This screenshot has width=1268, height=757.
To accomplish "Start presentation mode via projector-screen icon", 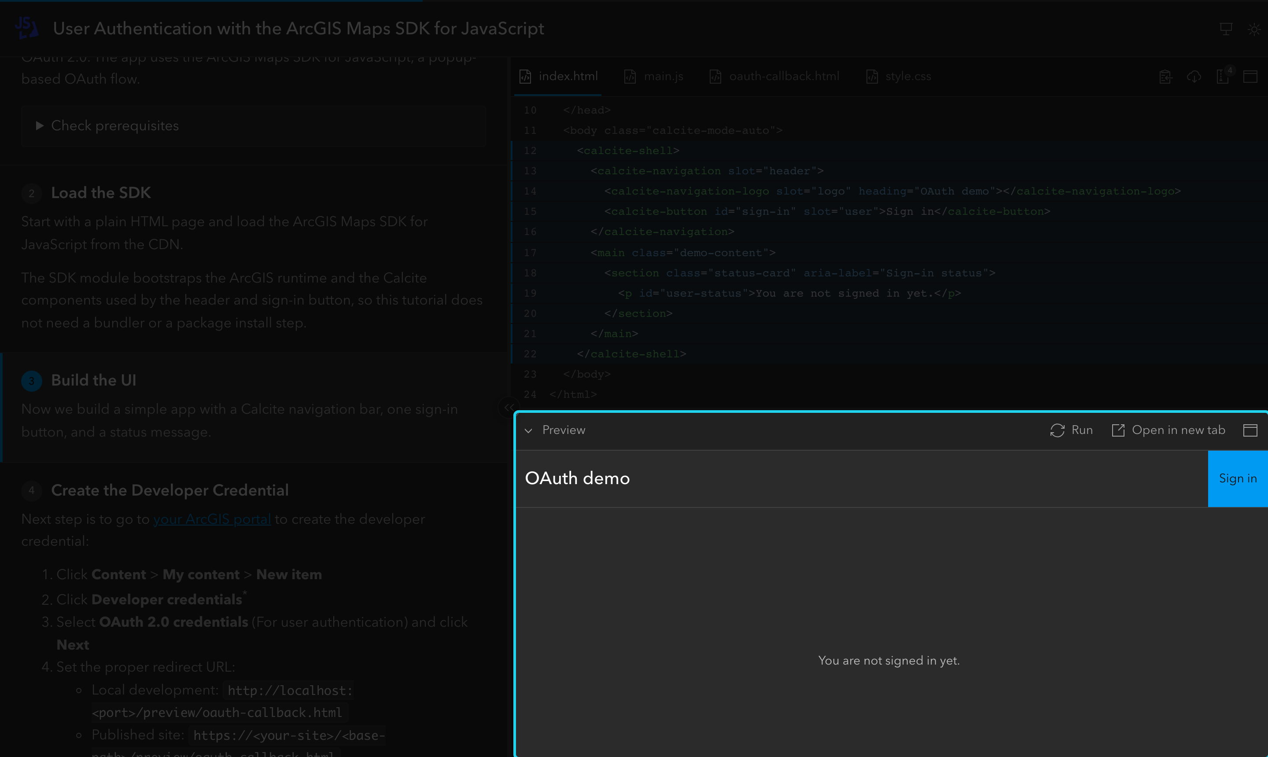I will tap(1226, 29).
